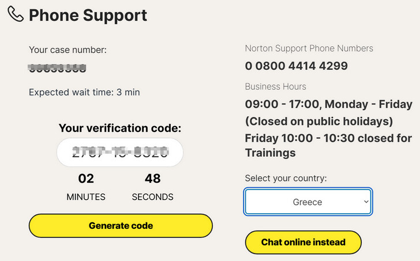The image size is (420, 261).
Task: Click the Generate code button
Action: (121, 226)
